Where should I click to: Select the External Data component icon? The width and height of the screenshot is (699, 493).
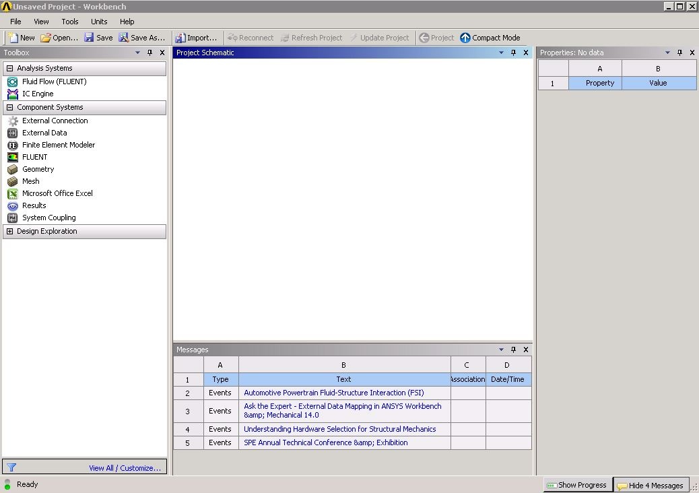point(13,133)
